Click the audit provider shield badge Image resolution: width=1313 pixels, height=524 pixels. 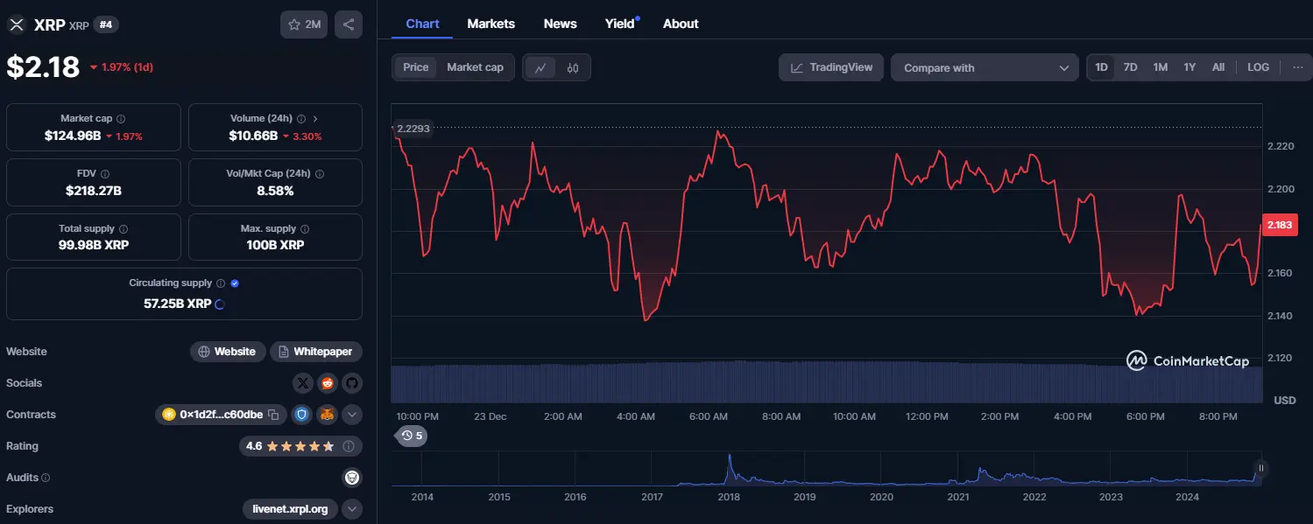(352, 478)
